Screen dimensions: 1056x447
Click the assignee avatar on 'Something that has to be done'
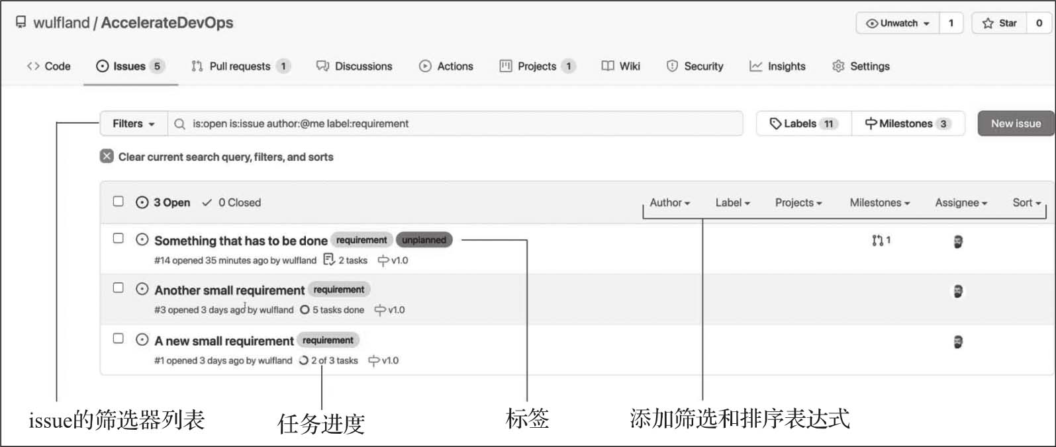tap(958, 241)
